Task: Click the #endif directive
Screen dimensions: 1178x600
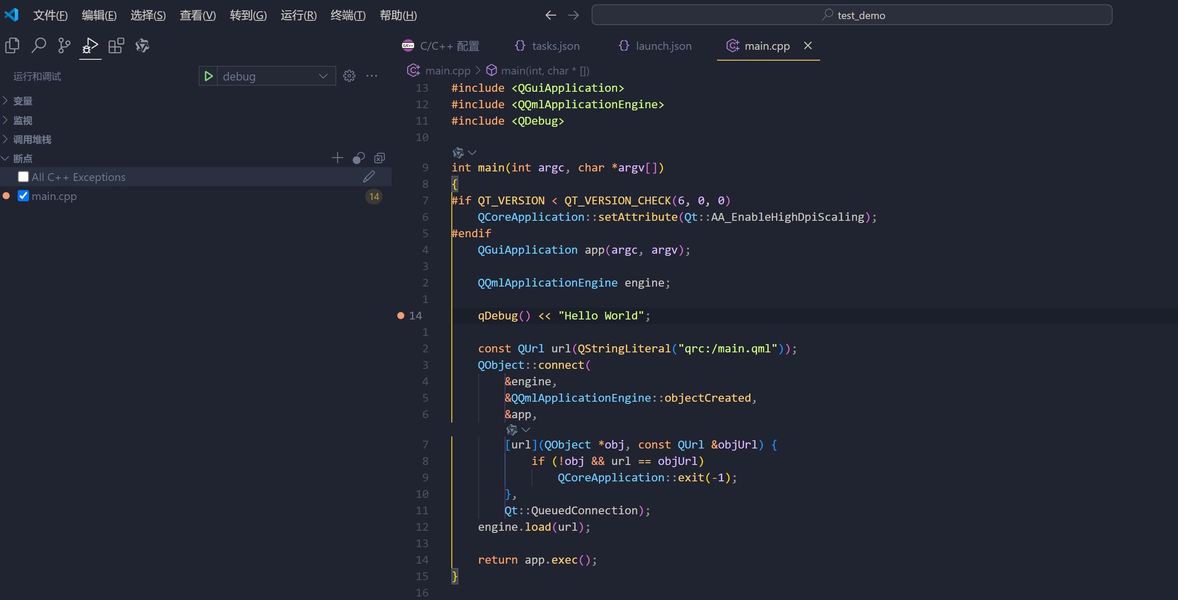Action: pyautogui.click(x=471, y=233)
